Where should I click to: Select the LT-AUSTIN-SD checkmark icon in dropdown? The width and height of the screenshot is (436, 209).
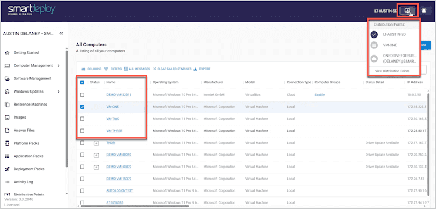coord(374,34)
